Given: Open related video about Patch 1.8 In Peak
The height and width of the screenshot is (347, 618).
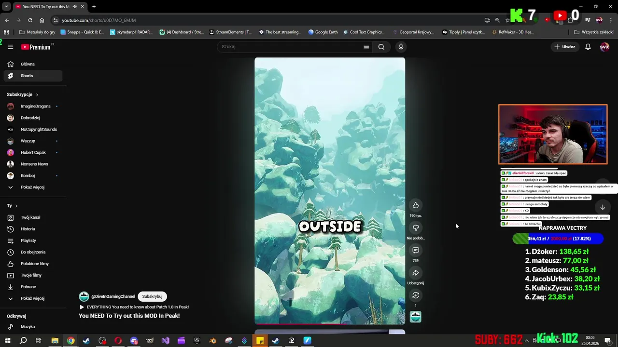Looking at the screenshot, I should [x=134, y=307].
